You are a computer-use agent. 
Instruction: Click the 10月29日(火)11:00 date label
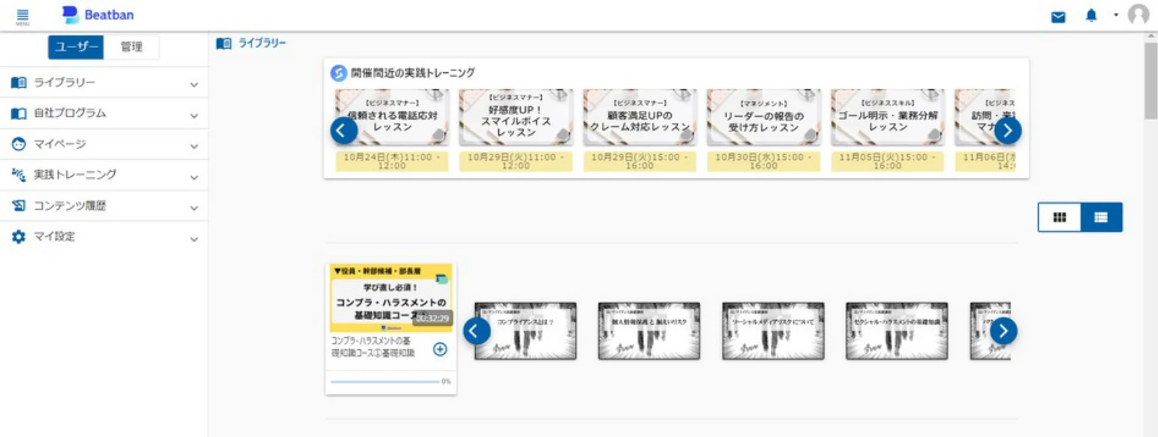pyautogui.click(x=516, y=161)
